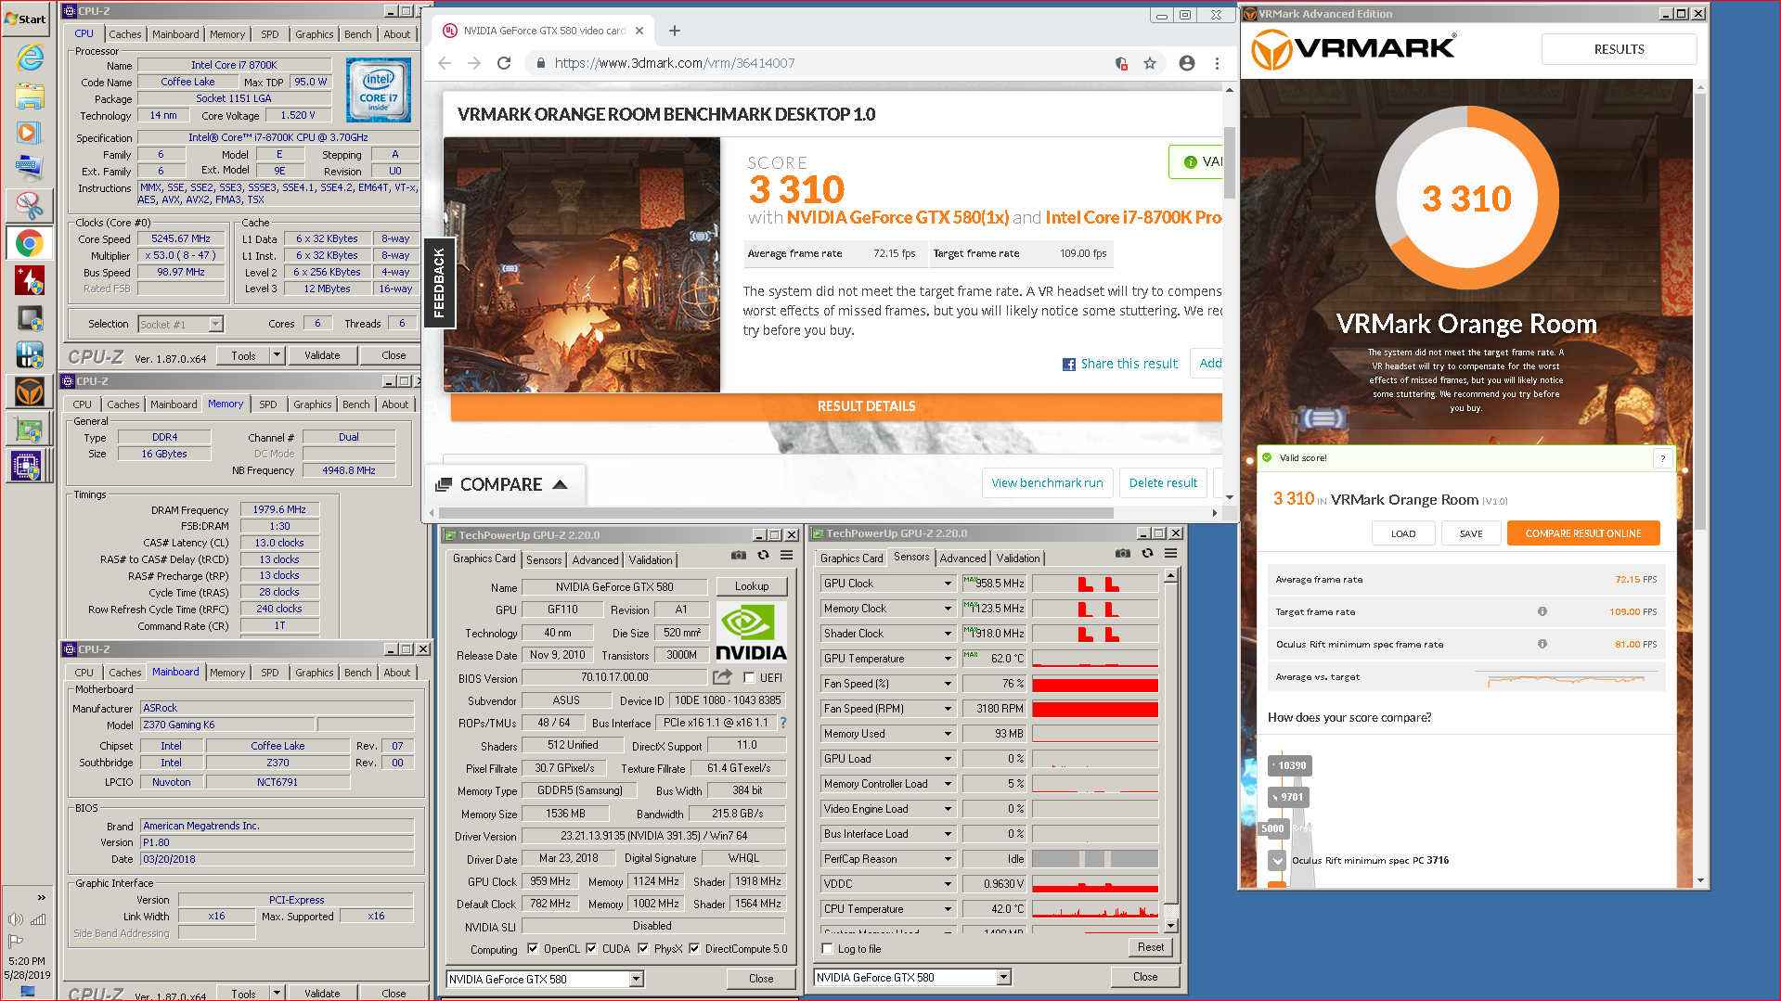1781x1001 pixels.
Task: Toggle the CUDA checkbox
Action: pos(591,949)
